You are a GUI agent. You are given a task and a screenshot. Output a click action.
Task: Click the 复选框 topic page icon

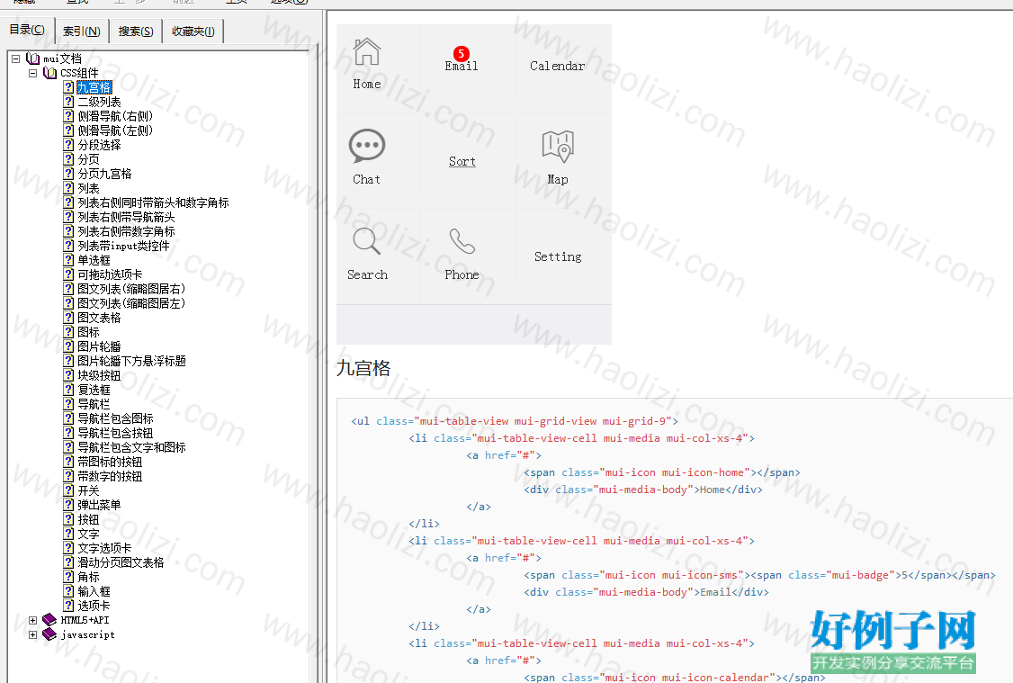click(68, 390)
